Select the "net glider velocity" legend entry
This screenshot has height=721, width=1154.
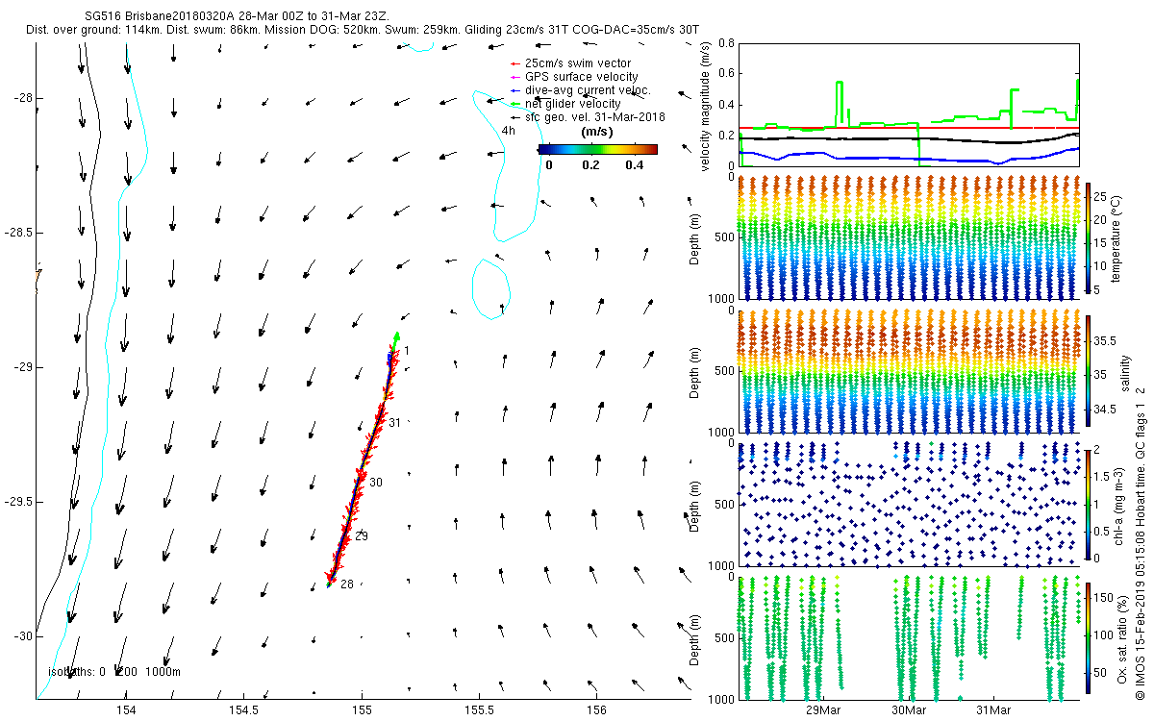pyautogui.click(x=572, y=103)
